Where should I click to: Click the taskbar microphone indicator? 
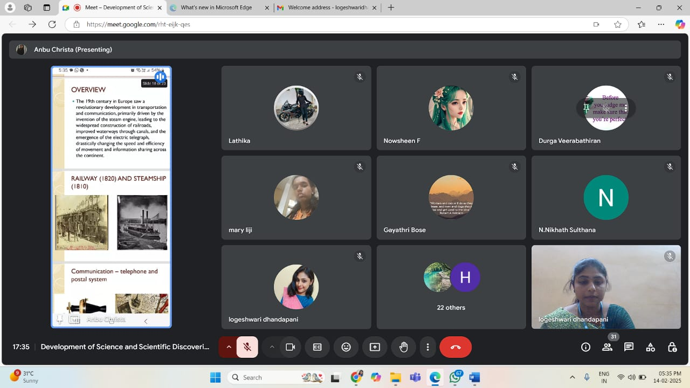587,377
